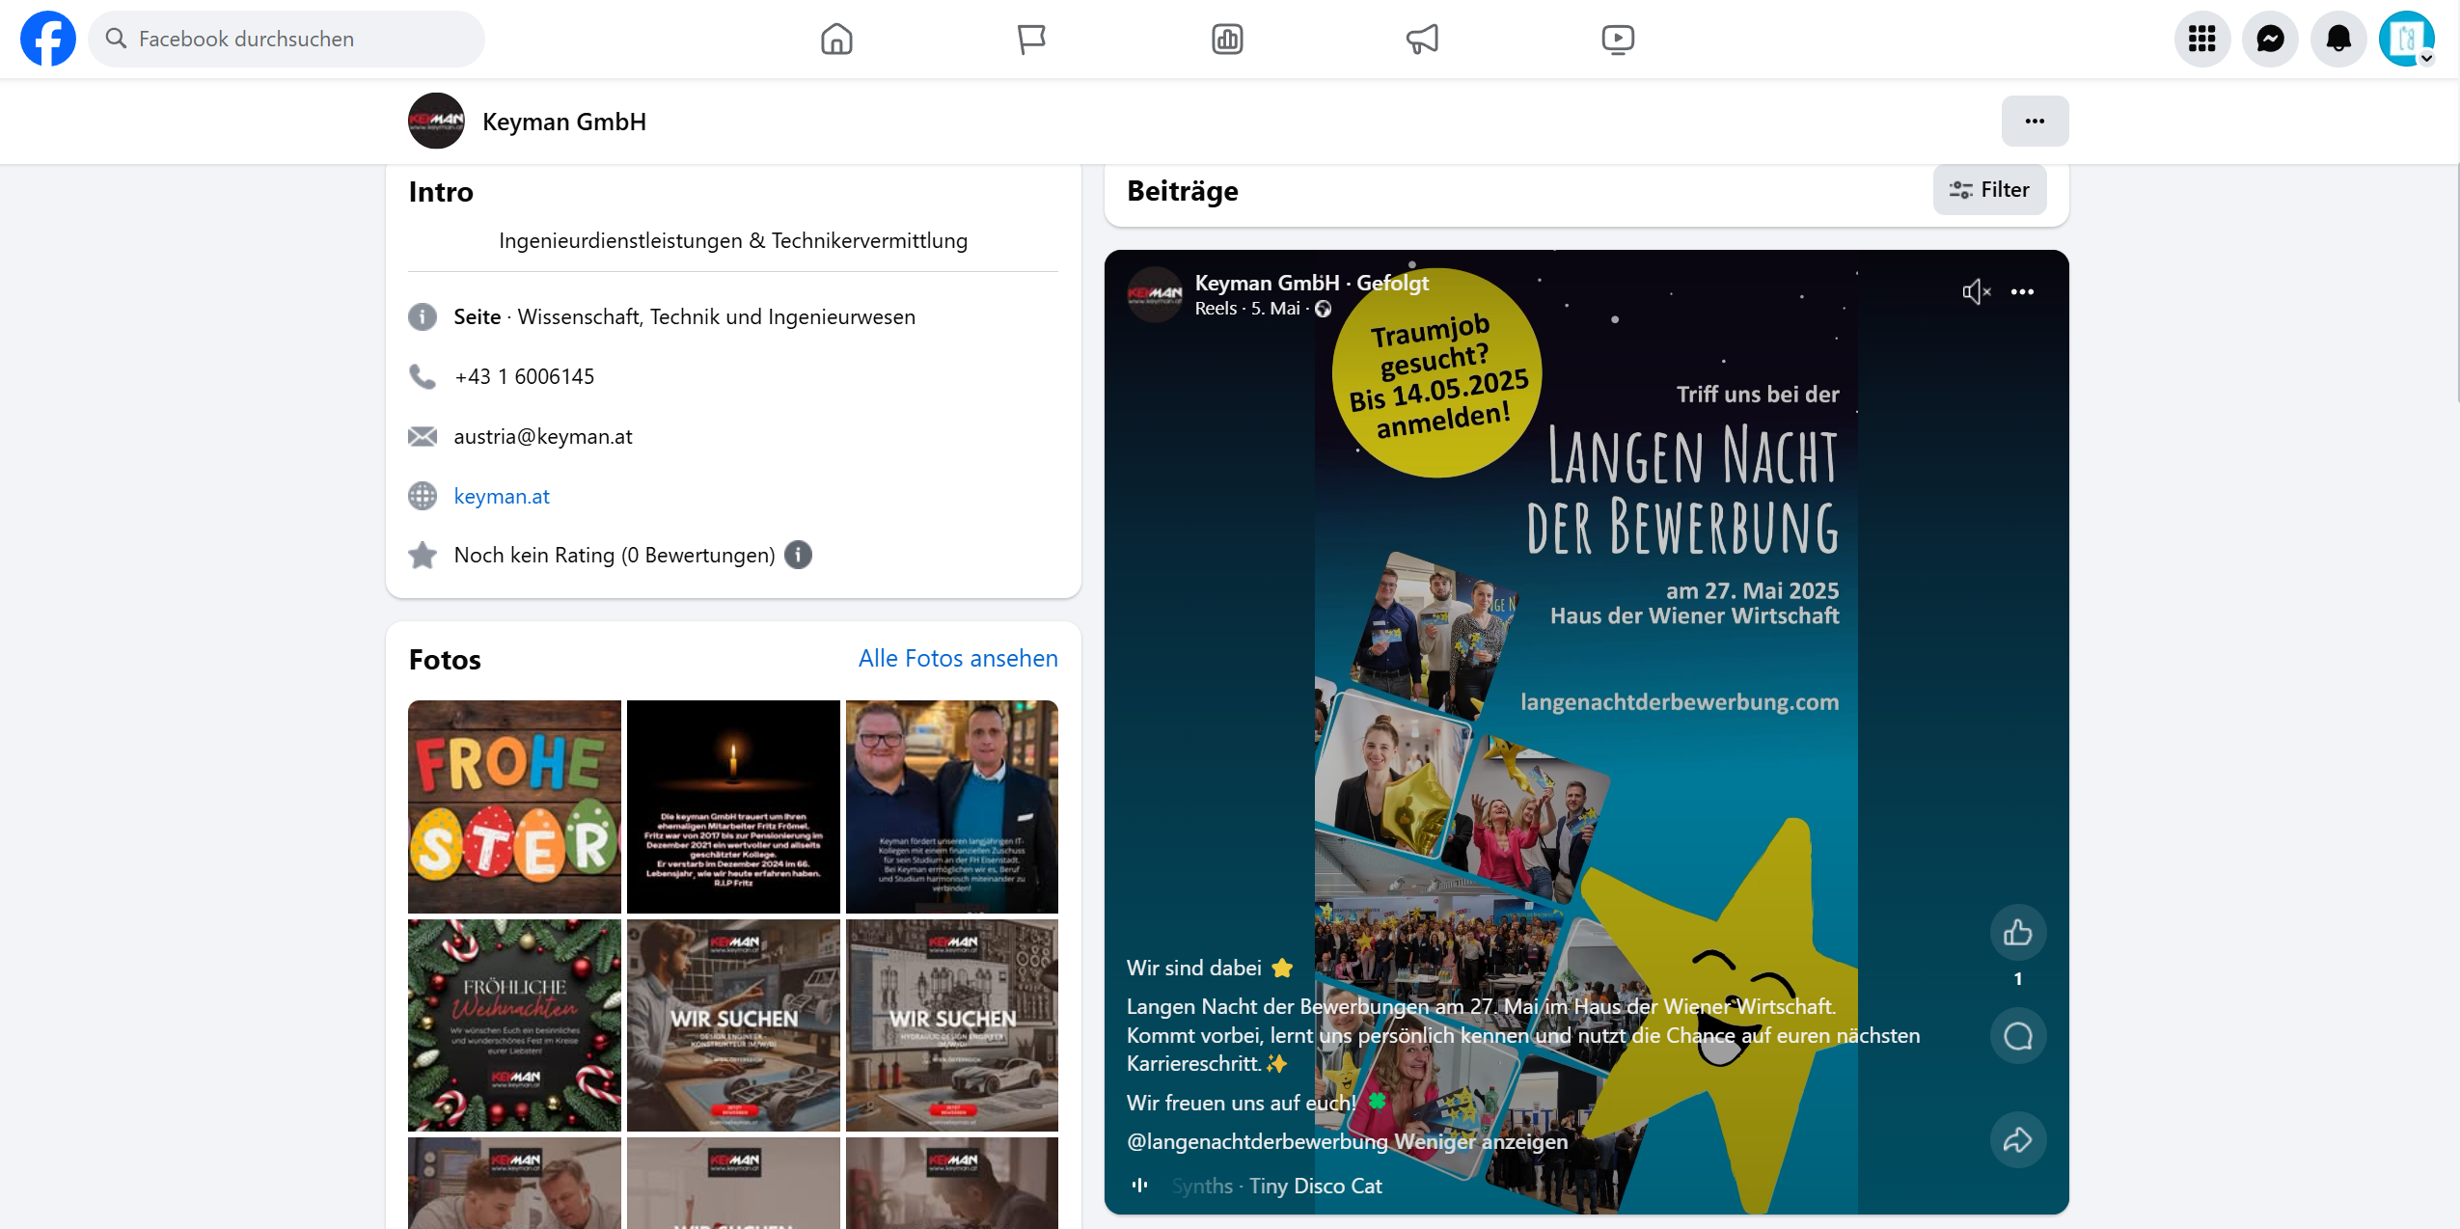
Task: Click the +43 1 6006145 phone number
Action: tap(524, 376)
